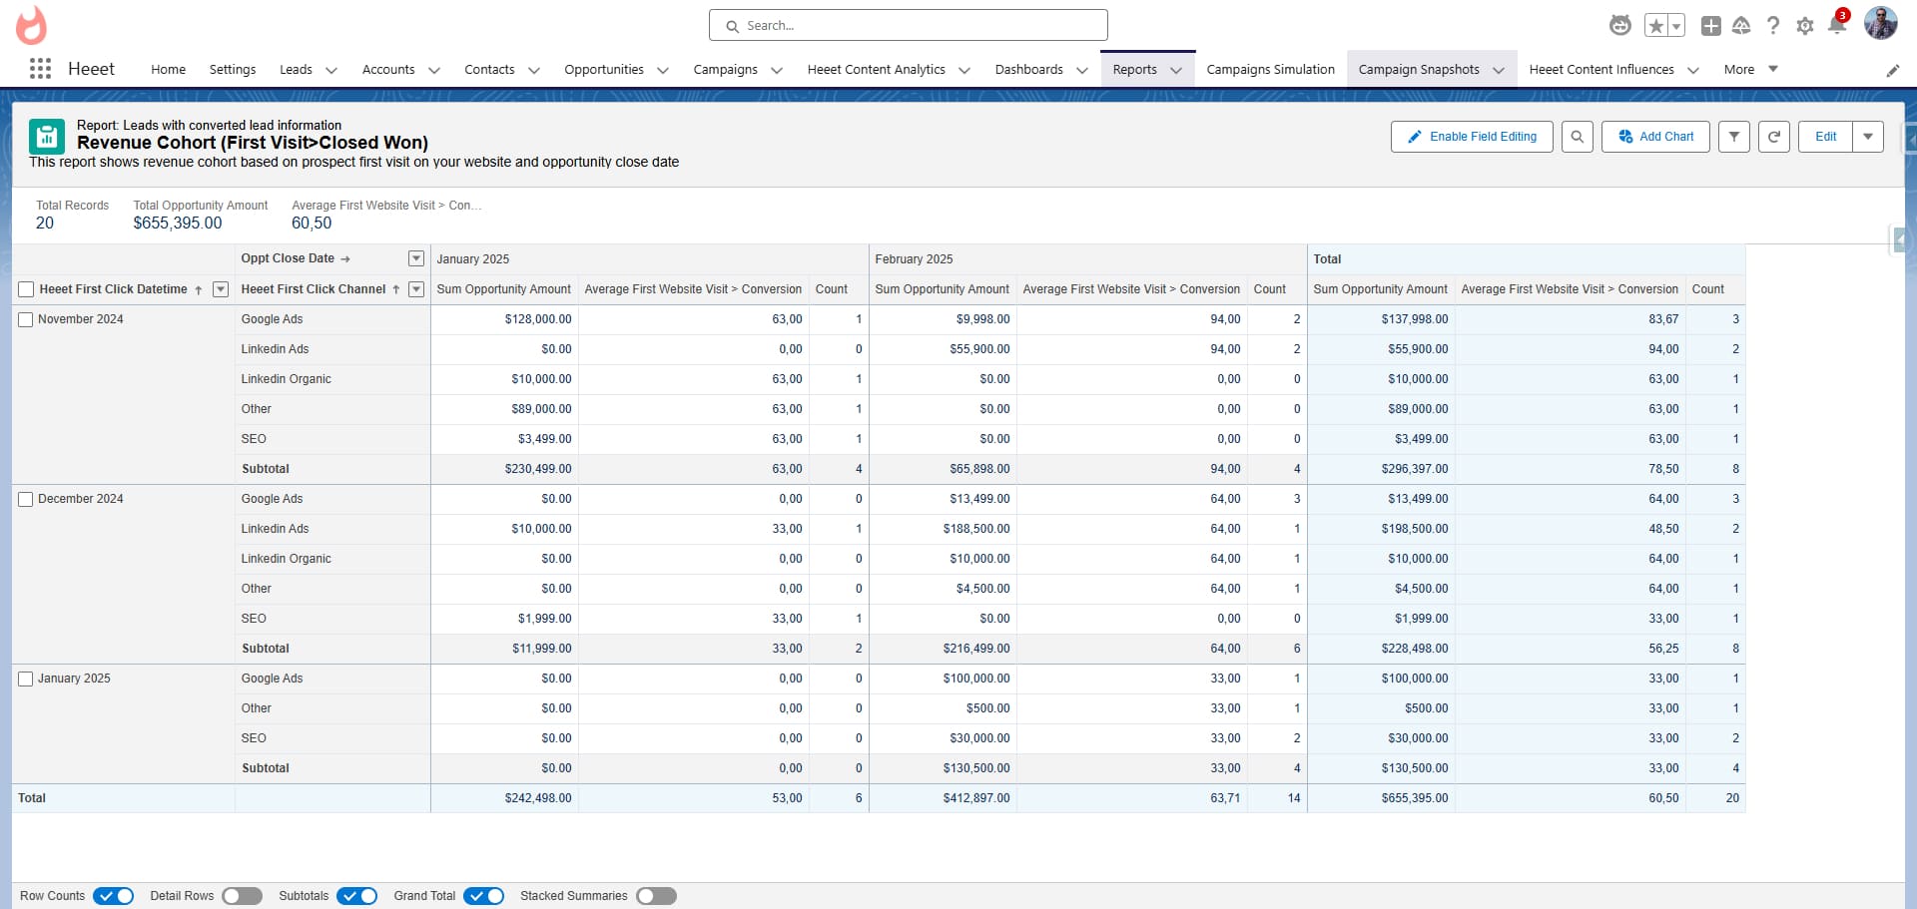Click Enable Field Editing button
The image size is (1917, 909).
[x=1472, y=137]
